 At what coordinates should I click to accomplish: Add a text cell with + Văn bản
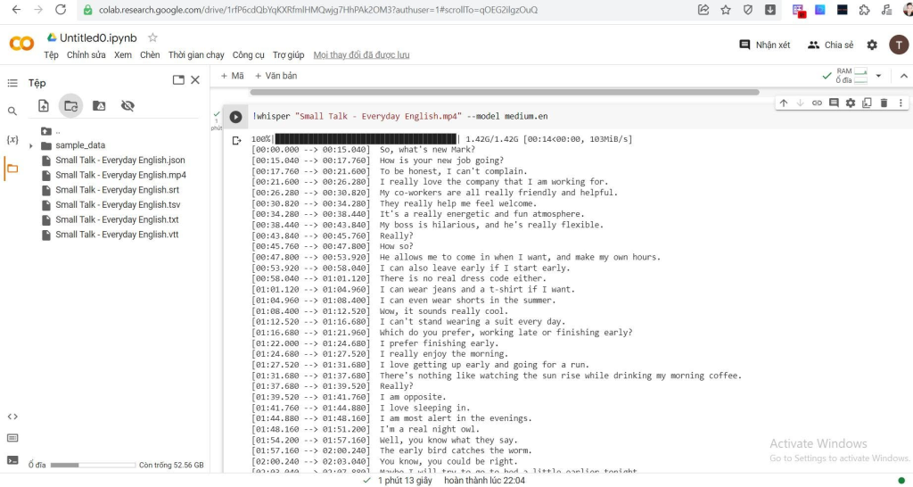pos(276,76)
